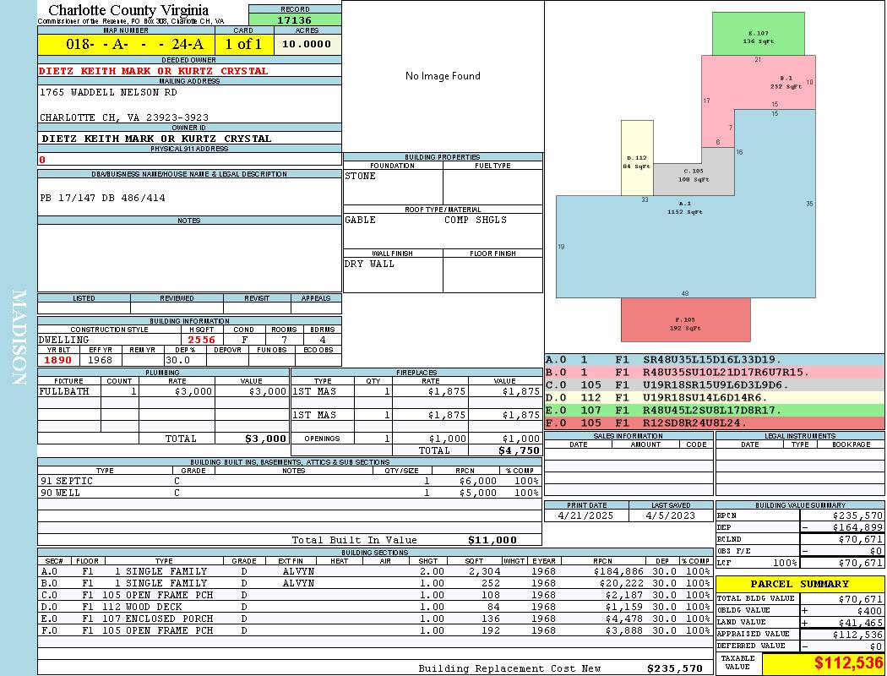Click the acres value 10.0000

pos(307,44)
